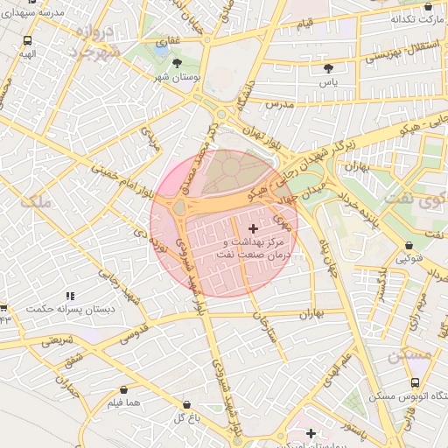Click the مسکن neighborhood label
Image resolution: width=448 pixels, height=448 pixels.
click(x=409, y=356)
